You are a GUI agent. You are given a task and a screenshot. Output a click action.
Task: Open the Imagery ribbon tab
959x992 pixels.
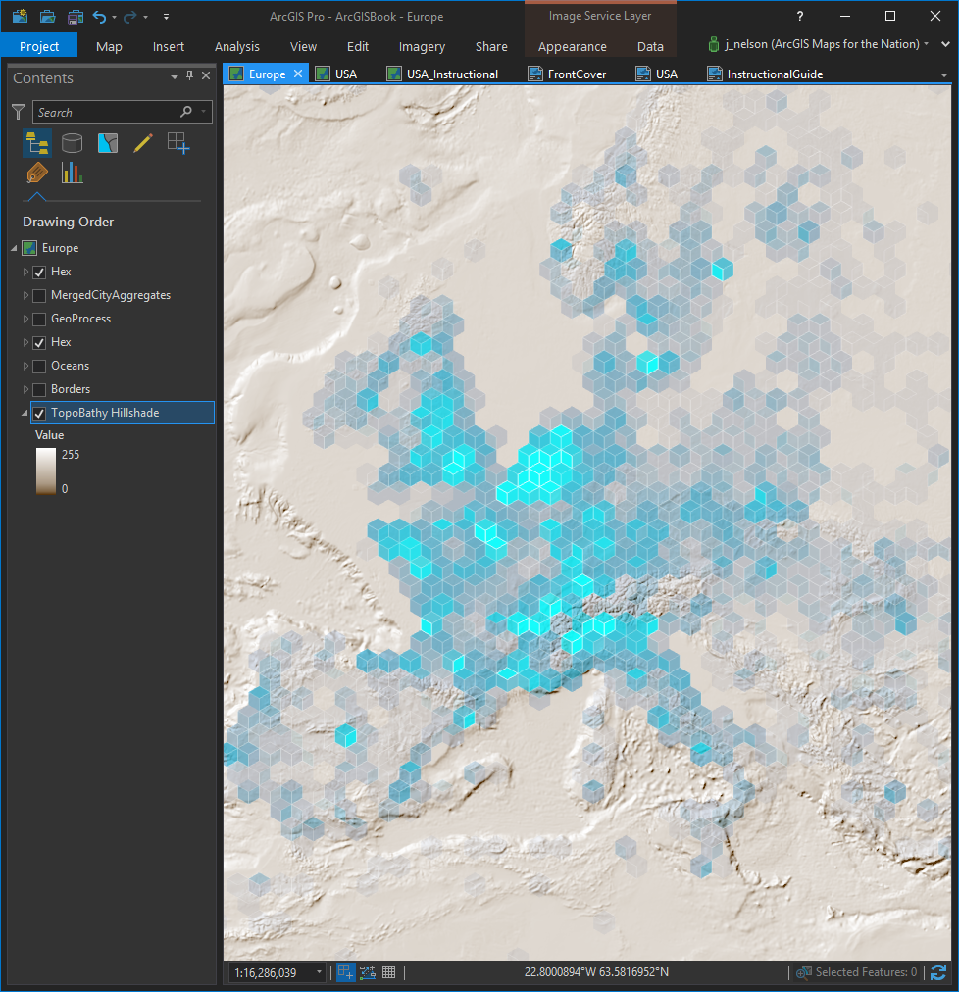point(422,46)
